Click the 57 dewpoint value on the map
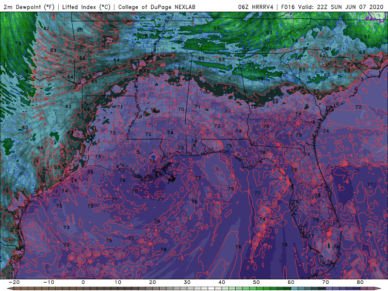Screen dimensions: 388x291 pyautogui.click(x=251, y=64)
